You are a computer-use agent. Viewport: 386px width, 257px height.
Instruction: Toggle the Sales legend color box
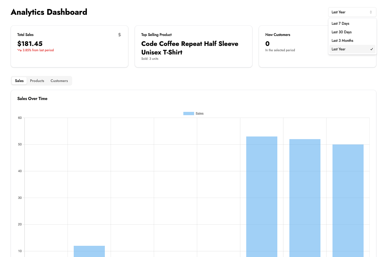coord(188,113)
